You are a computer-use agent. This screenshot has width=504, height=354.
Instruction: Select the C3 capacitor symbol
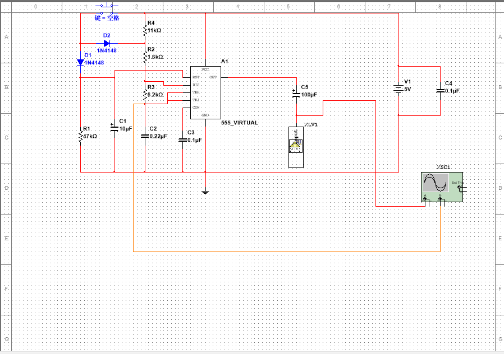pyautogui.click(x=182, y=140)
